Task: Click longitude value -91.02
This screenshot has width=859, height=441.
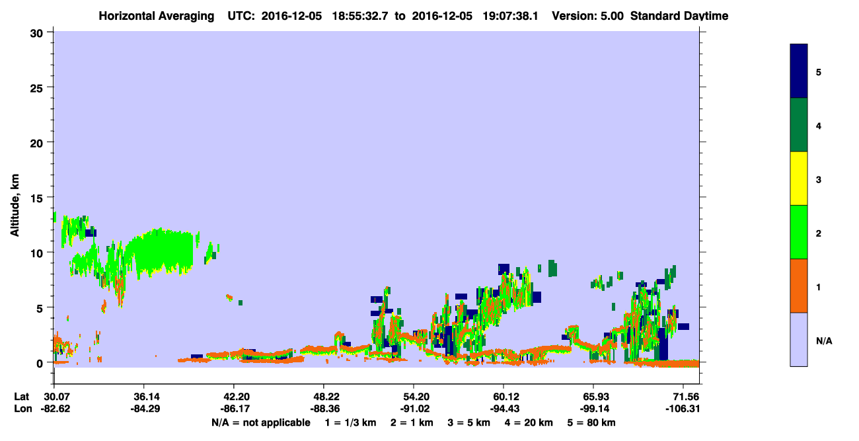Action: click(x=414, y=409)
